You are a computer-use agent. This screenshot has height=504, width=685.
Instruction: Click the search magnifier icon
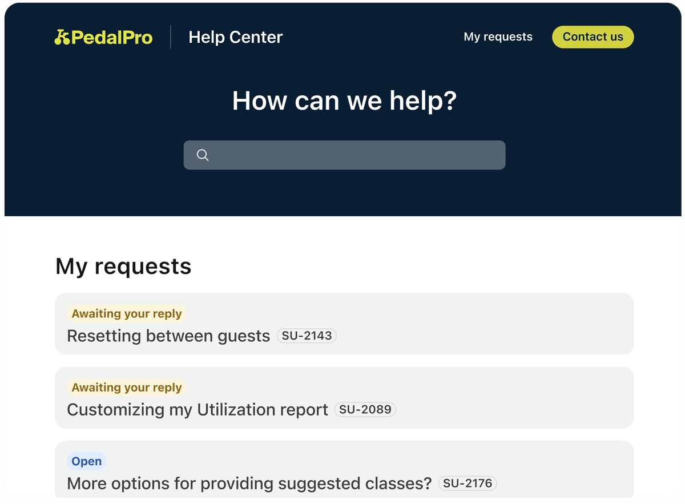(203, 155)
